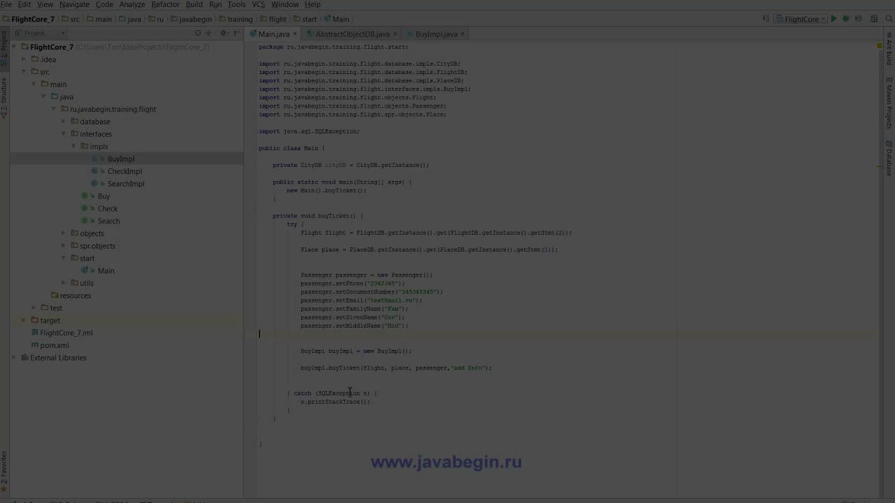Close the BuyImpl.java tab
The height and width of the screenshot is (503, 895).
point(463,34)
